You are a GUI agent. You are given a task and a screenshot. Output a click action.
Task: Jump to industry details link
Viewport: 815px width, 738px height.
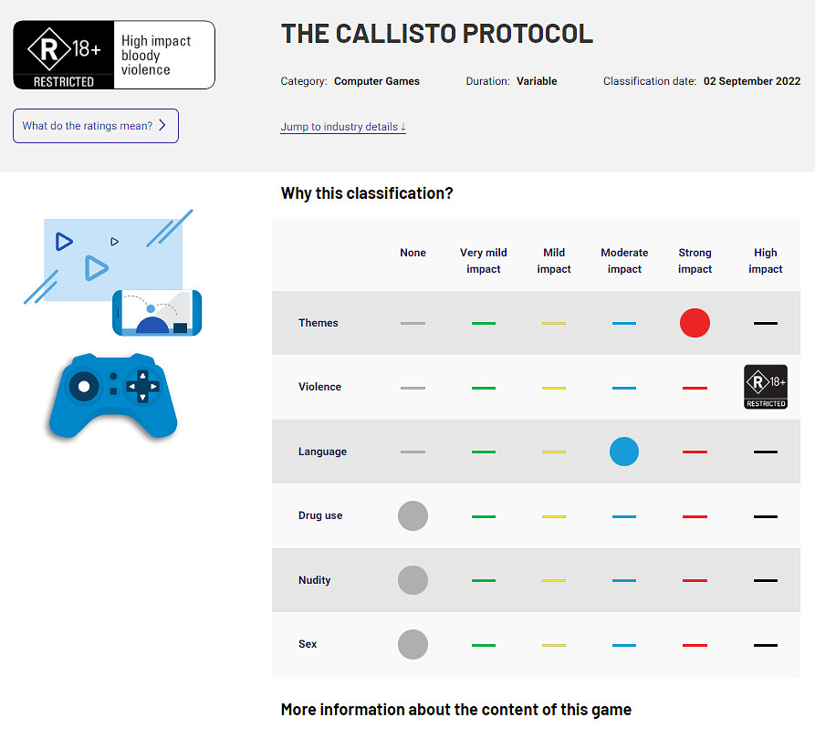pos(343,127)
